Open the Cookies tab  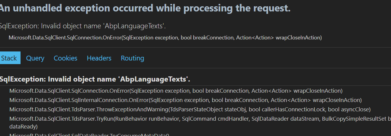[66, 58]
